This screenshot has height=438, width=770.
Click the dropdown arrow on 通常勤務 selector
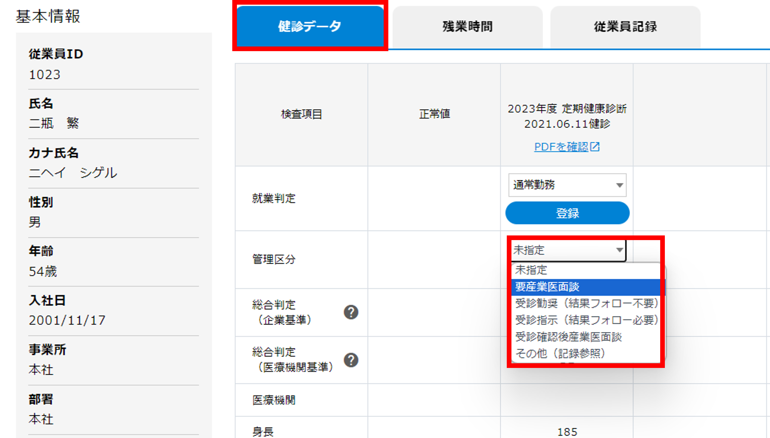click(x=620, y=185)
